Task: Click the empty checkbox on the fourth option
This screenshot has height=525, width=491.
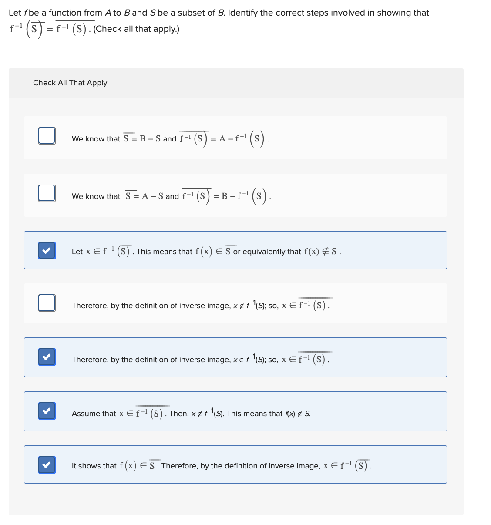Action: coord(47,303)
